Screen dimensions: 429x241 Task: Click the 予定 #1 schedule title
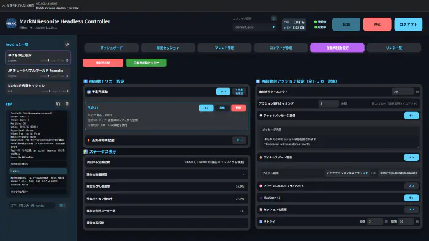tap(93, 108)
